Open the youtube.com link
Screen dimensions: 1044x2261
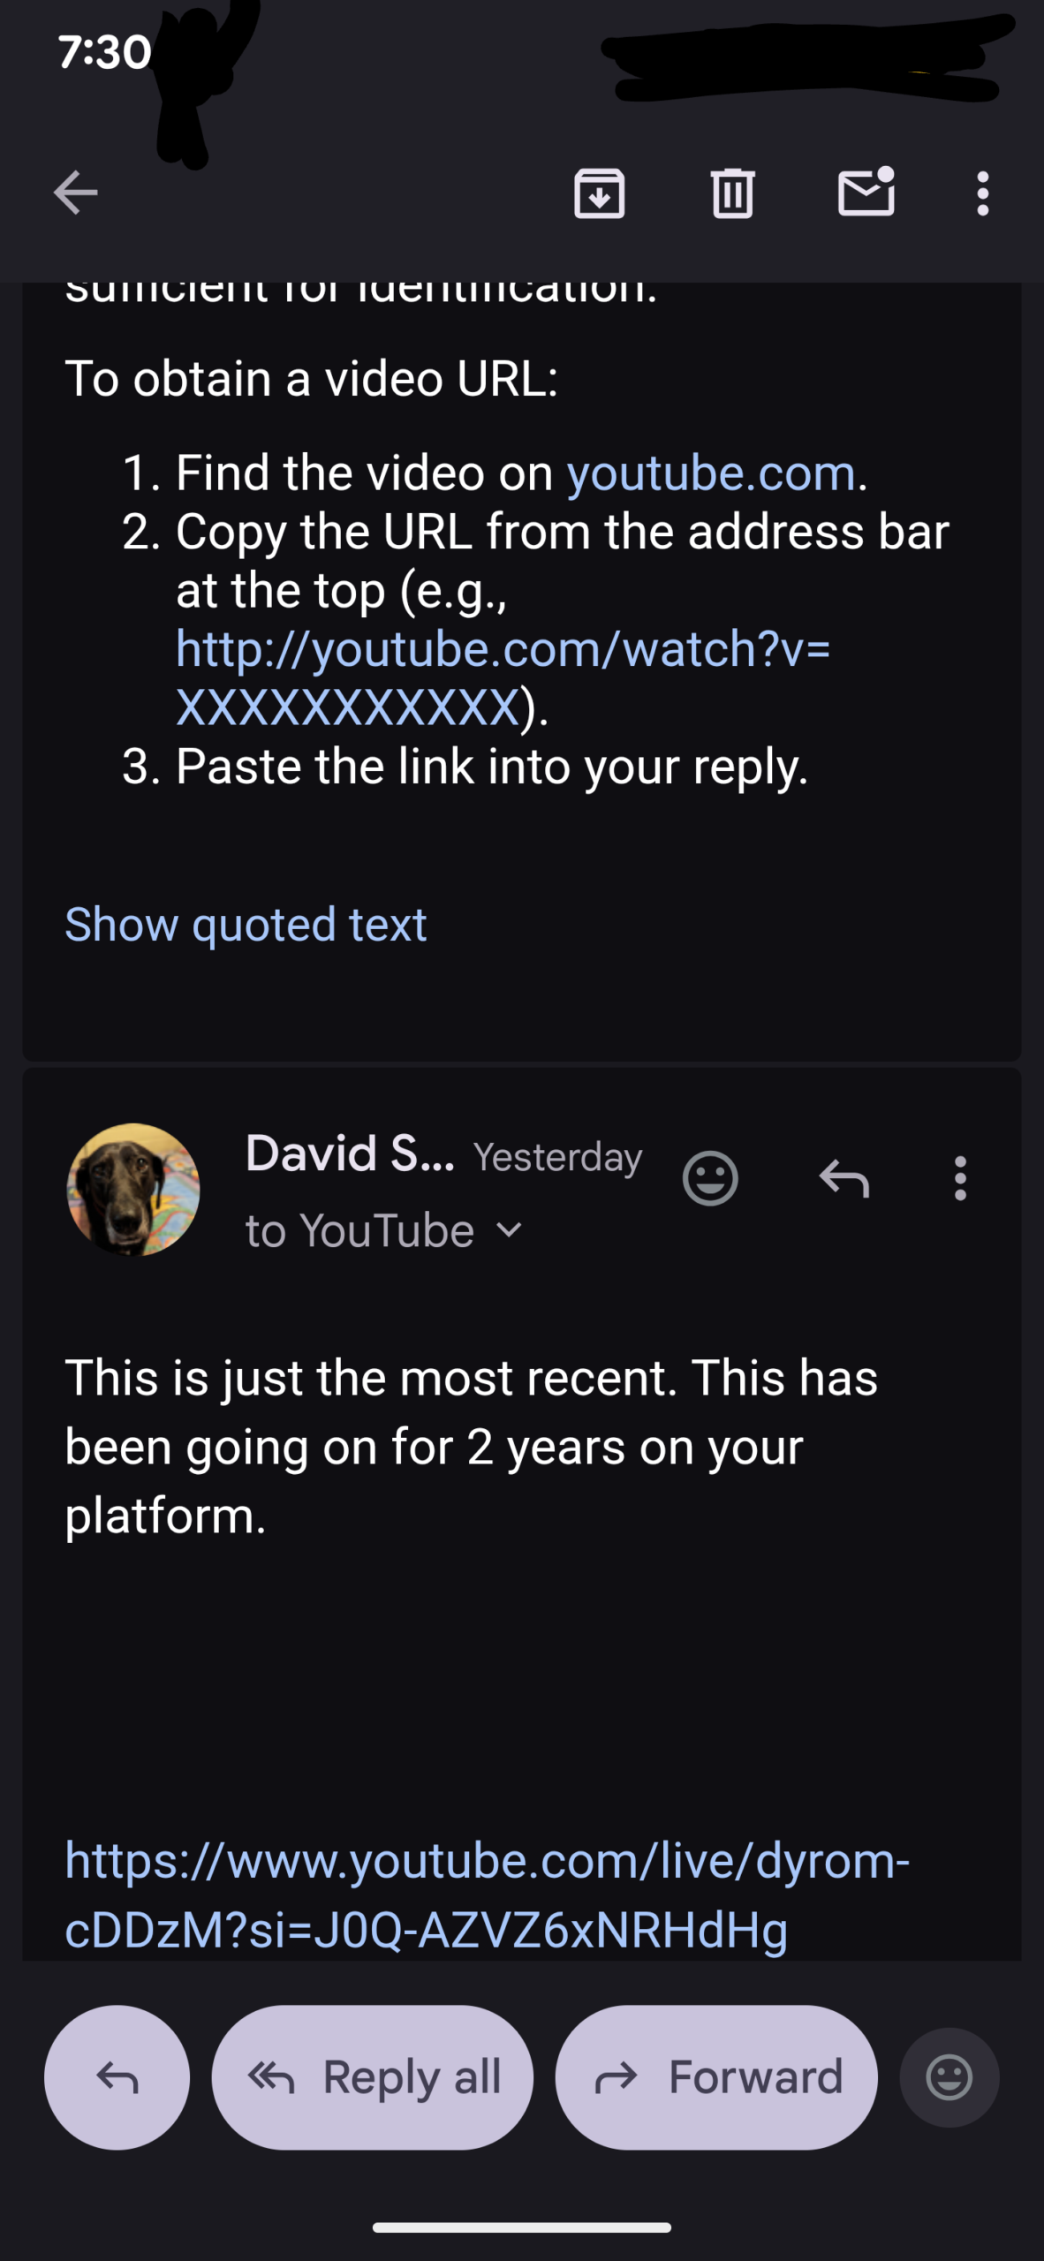tap(711, 473)
